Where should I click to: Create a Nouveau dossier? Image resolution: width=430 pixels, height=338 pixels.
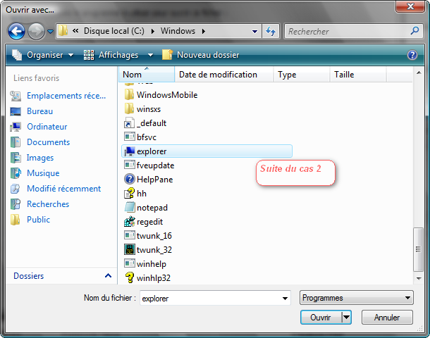[201, 55]
